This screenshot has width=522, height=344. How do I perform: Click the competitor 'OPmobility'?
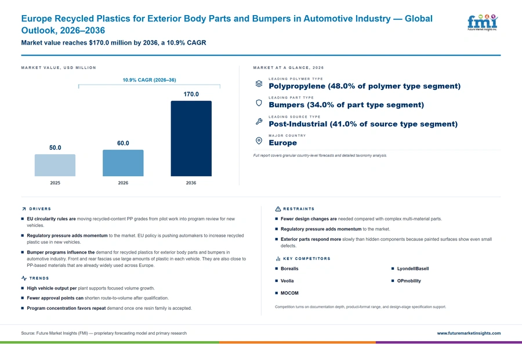[x=409, y=281]
